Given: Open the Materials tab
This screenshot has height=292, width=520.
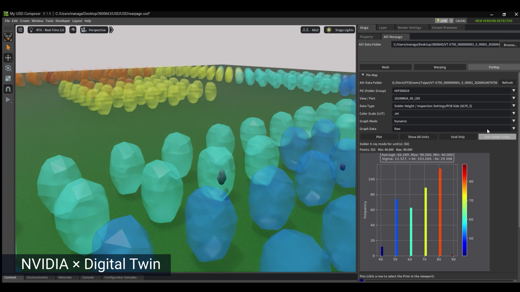Looking at the screenshot, I should point(65,278).
